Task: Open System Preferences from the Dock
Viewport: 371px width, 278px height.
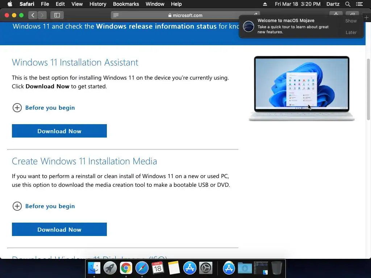Action: (206, 268)
